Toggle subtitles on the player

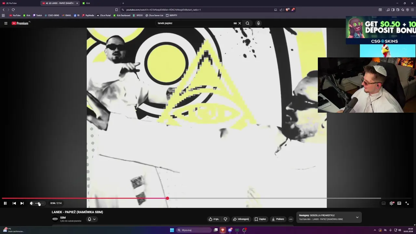[x=383, y=203]
